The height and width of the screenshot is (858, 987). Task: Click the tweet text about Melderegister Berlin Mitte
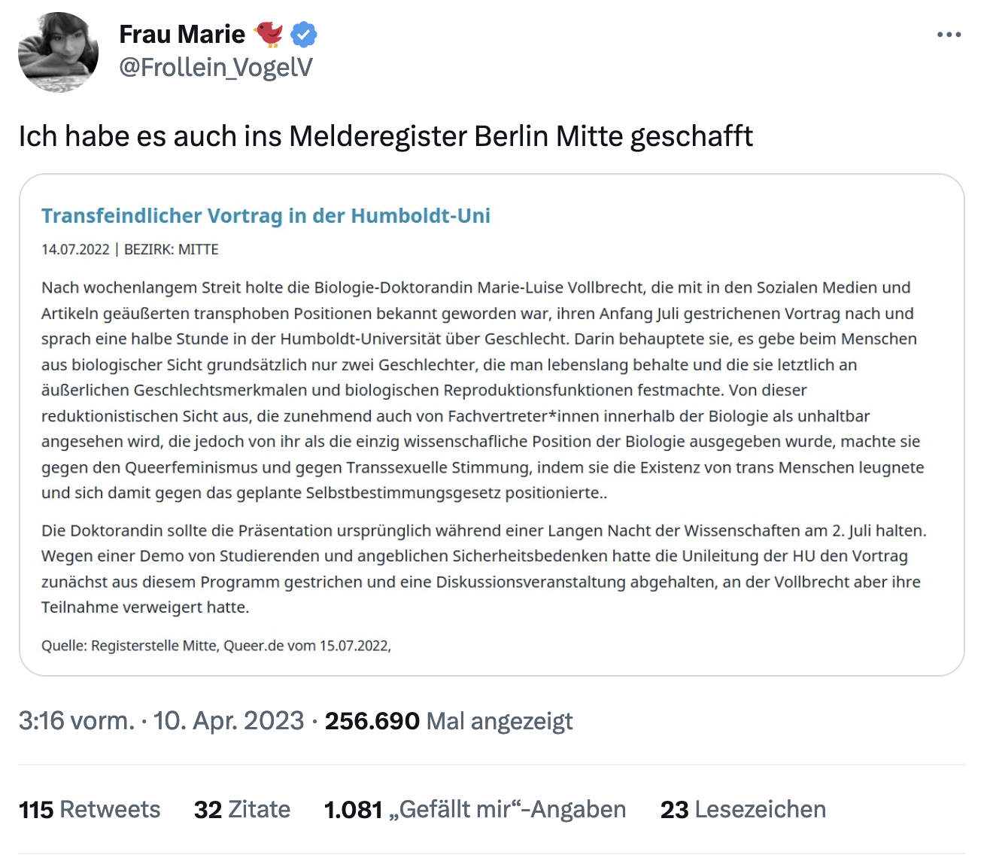coord(385,136)
